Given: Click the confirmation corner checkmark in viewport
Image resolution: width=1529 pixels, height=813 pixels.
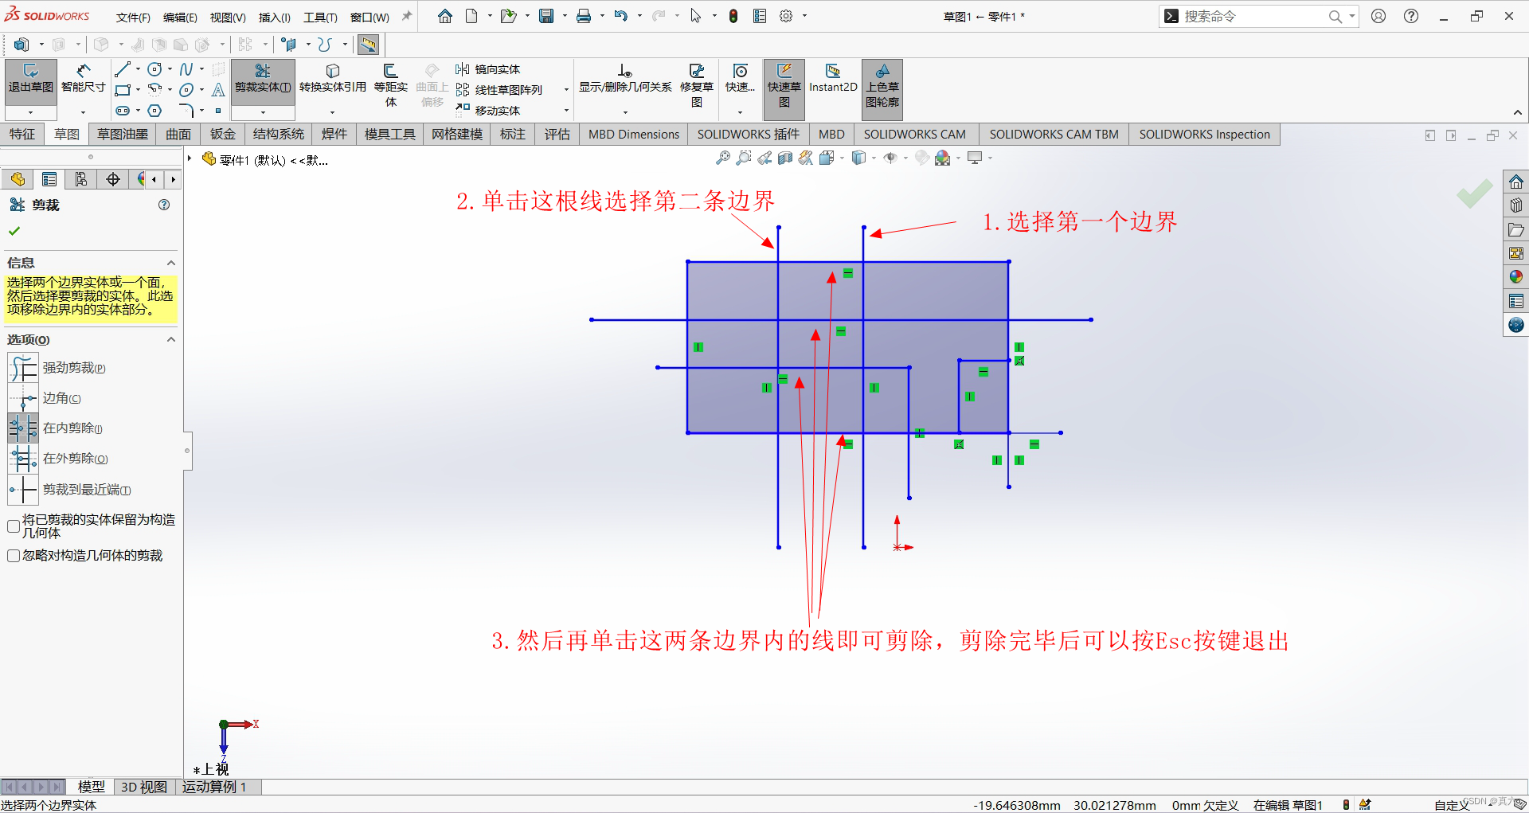Looking at the screenshot, I should coord(1475,194).
